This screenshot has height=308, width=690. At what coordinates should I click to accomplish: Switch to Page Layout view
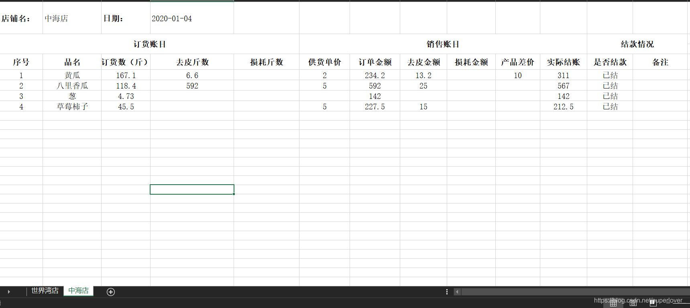[633, 303]
